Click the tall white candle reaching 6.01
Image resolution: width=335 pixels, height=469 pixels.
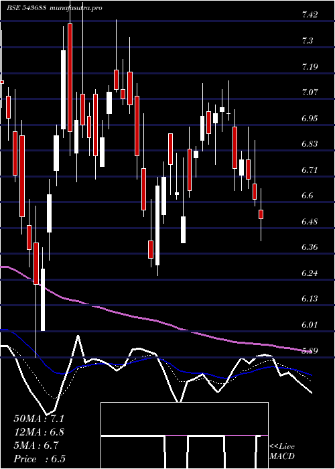point(43,299)
